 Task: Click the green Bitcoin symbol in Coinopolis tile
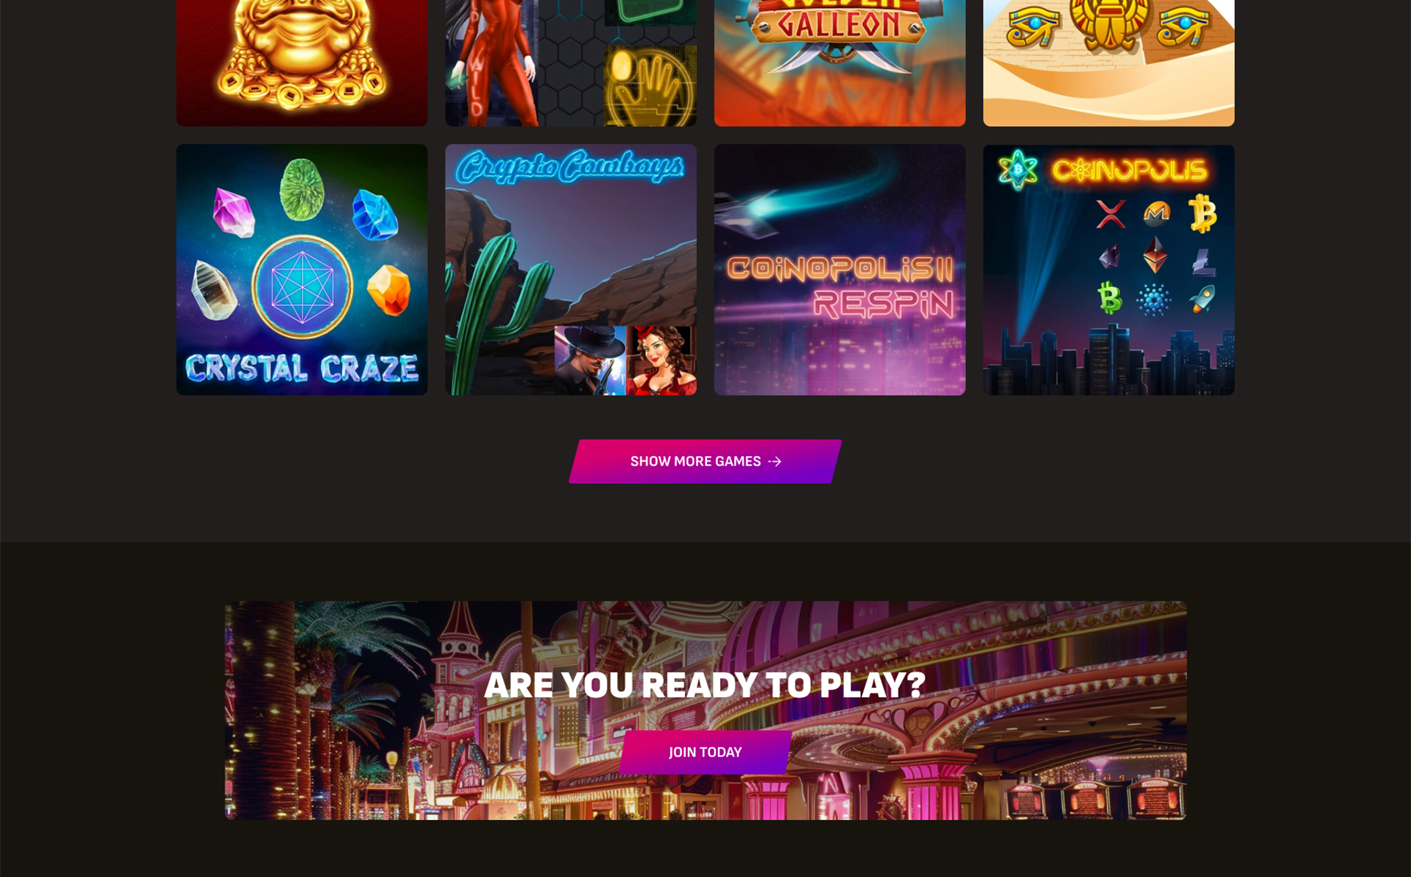[x=1110, y=298]
